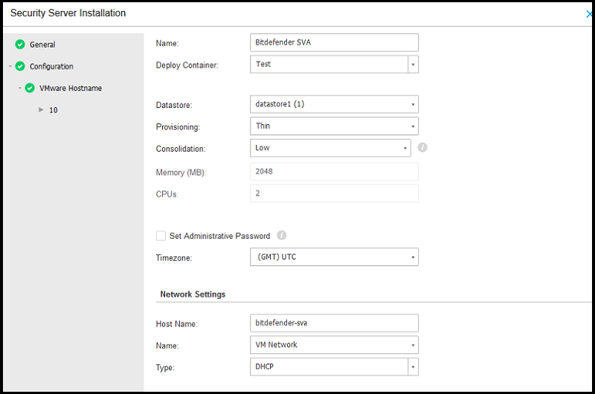
Task: Close the Security Server Installation dialog
Action: 590,13
